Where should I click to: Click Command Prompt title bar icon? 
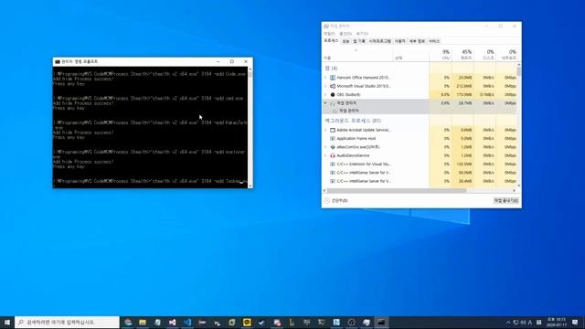point(57,61)
